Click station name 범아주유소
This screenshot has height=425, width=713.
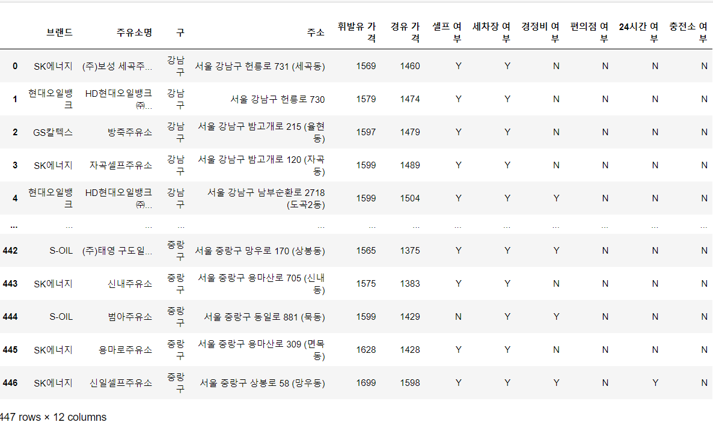click(130, 317)
